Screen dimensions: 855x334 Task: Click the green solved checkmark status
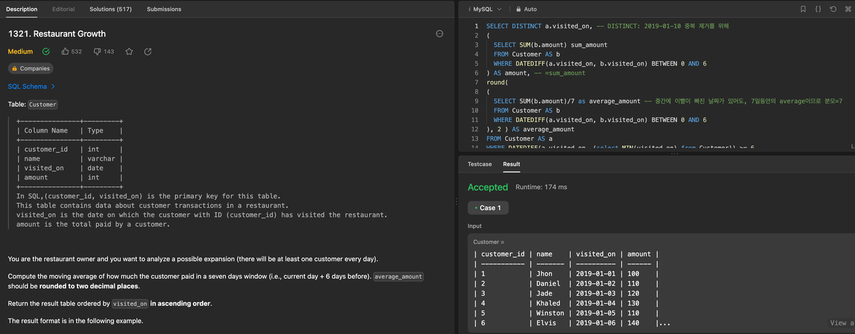pos(46,52)
